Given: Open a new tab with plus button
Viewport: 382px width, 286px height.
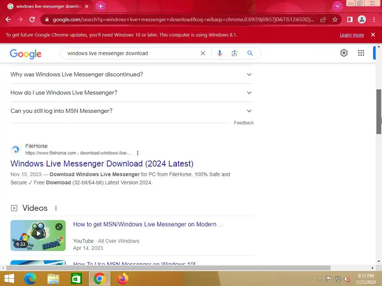Looking at the screenshot, I should coord(101,6).
